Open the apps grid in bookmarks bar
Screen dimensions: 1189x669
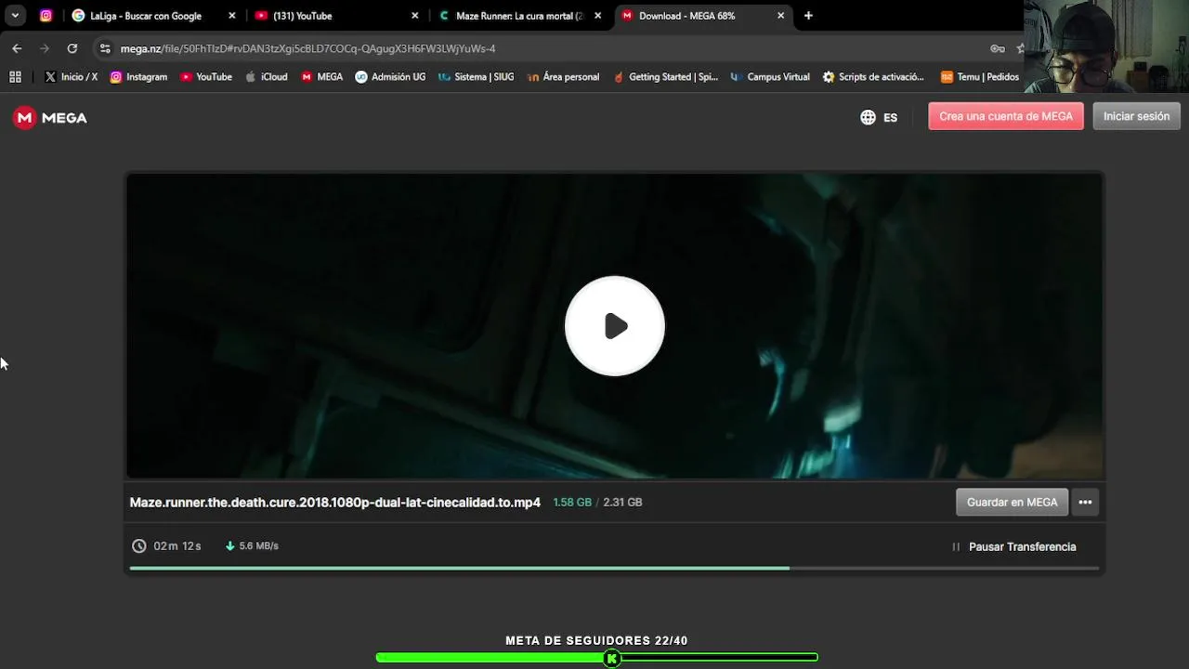[15, 77]
